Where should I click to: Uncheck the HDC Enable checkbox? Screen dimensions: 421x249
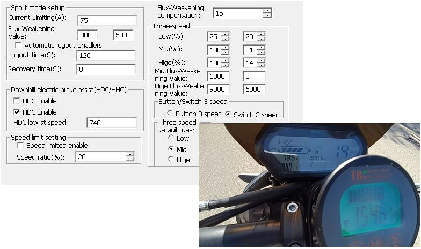pos(18,112)
